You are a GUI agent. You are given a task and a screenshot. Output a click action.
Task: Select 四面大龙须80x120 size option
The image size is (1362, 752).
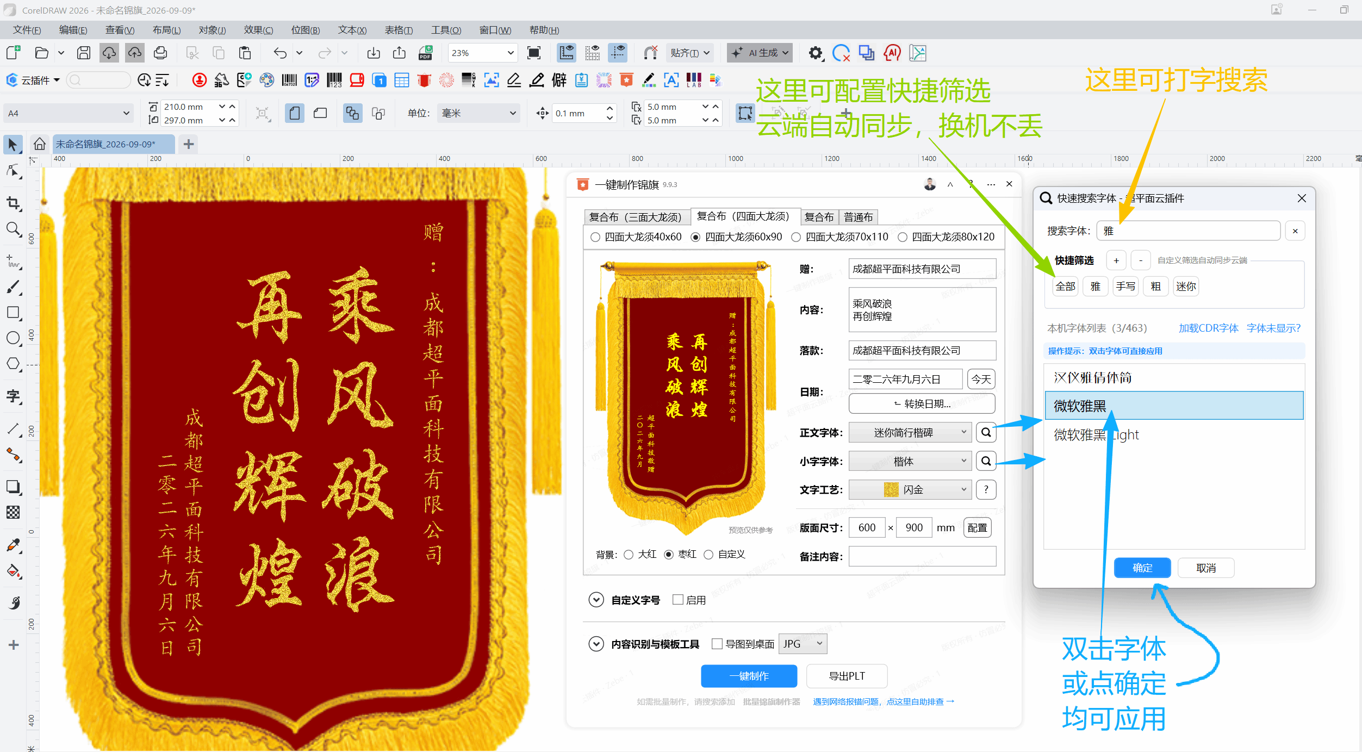click(x=946, y=237)
